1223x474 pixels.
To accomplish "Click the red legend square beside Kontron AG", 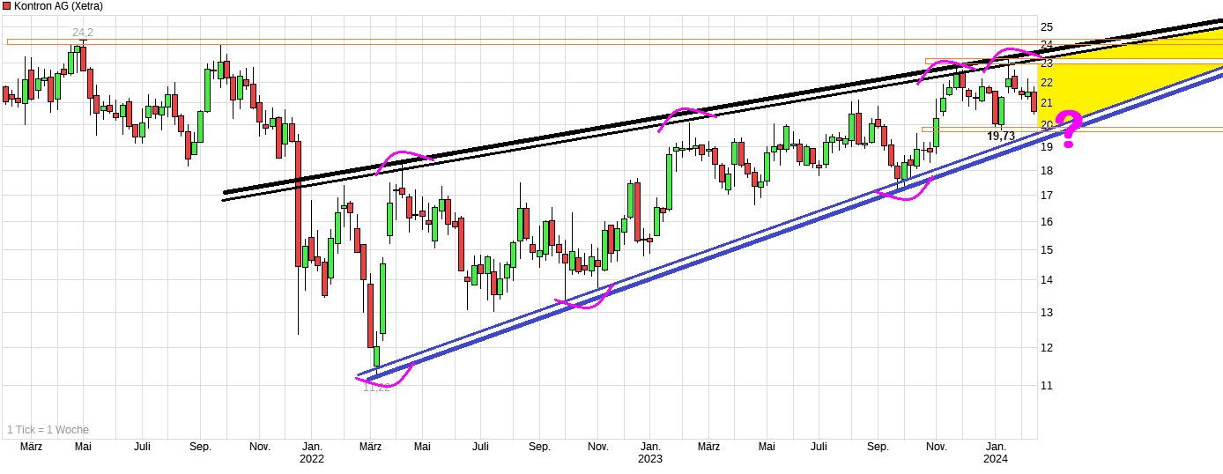I will (x=7, y=6).
